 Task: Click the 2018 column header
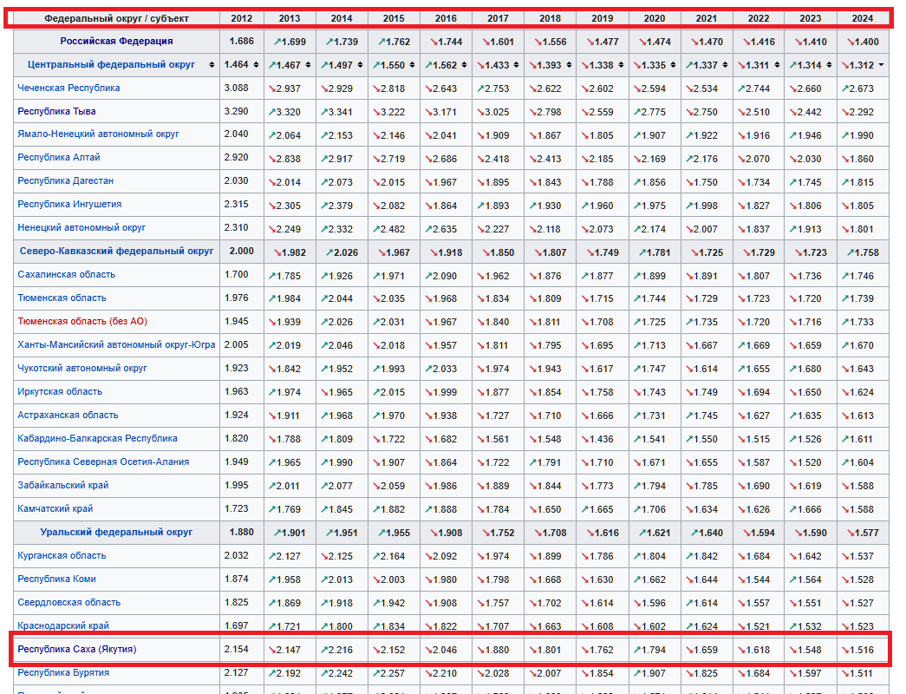coord(550,18)
